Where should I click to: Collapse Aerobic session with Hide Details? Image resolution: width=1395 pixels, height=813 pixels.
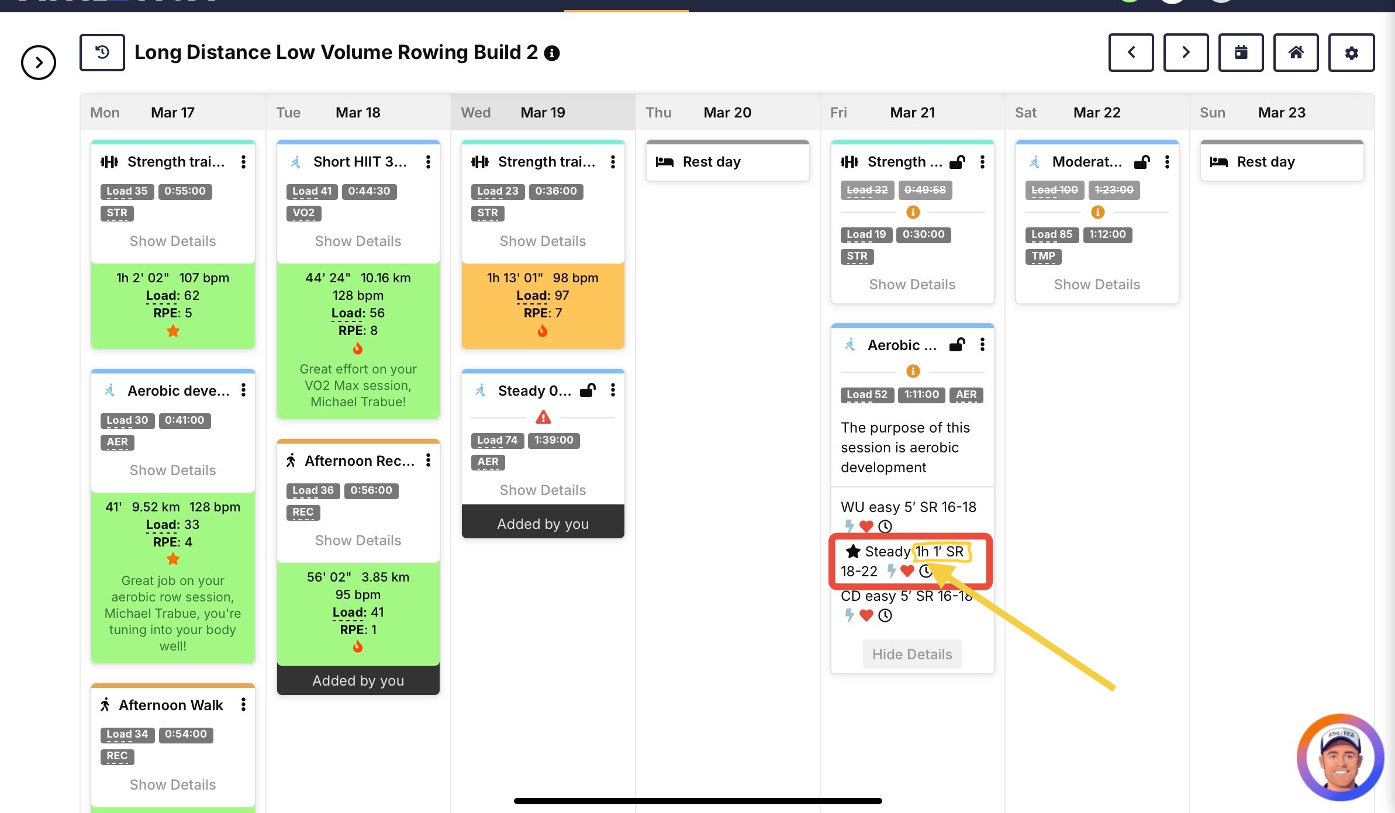click(x=912, y=654)
